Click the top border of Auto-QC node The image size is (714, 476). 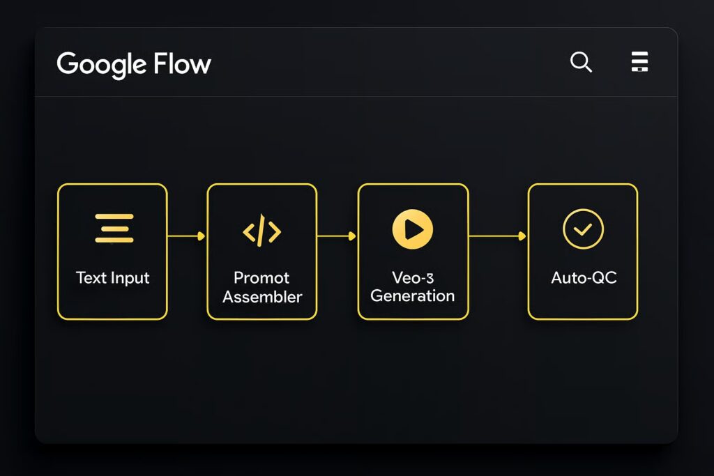point(583,185)
